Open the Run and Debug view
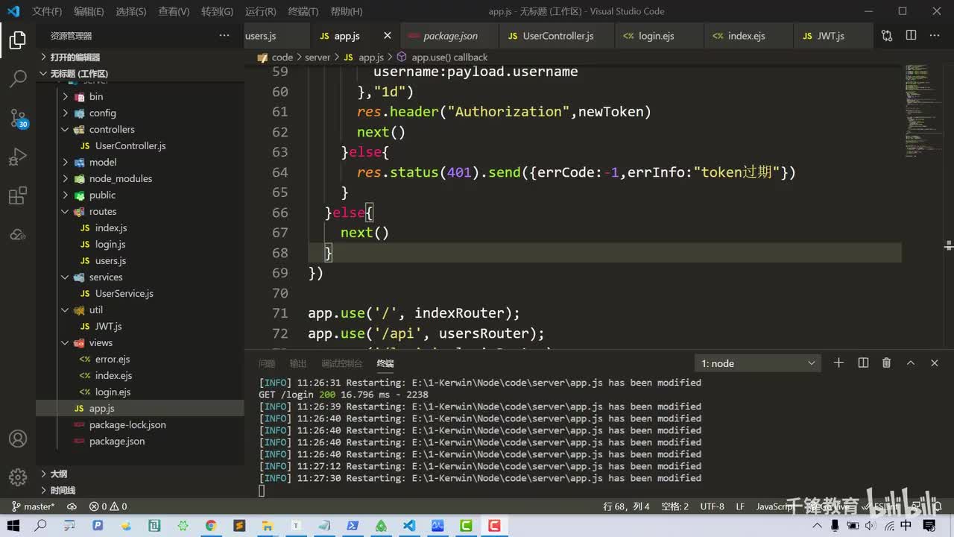954x537 pixels. point(18,157)
